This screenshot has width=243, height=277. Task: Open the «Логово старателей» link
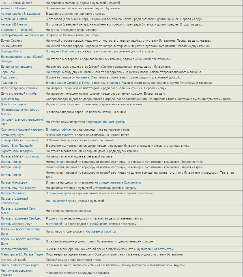(14, 249)
